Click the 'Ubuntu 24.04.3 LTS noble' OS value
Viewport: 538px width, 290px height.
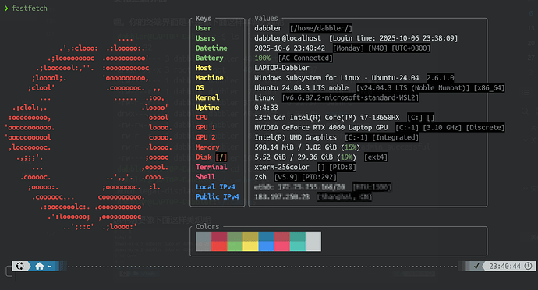(x=301, y=88)
